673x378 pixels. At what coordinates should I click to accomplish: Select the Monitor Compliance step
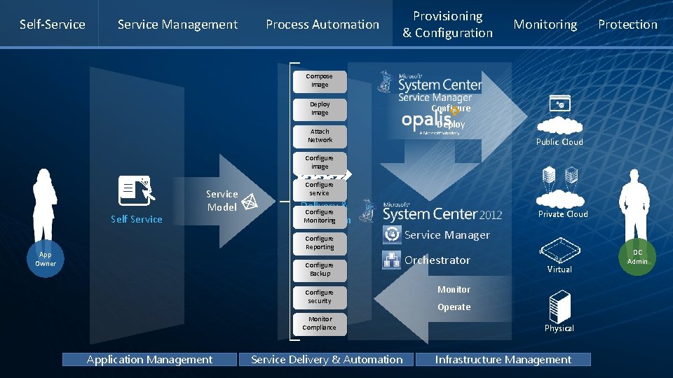(x=320, y=324)
